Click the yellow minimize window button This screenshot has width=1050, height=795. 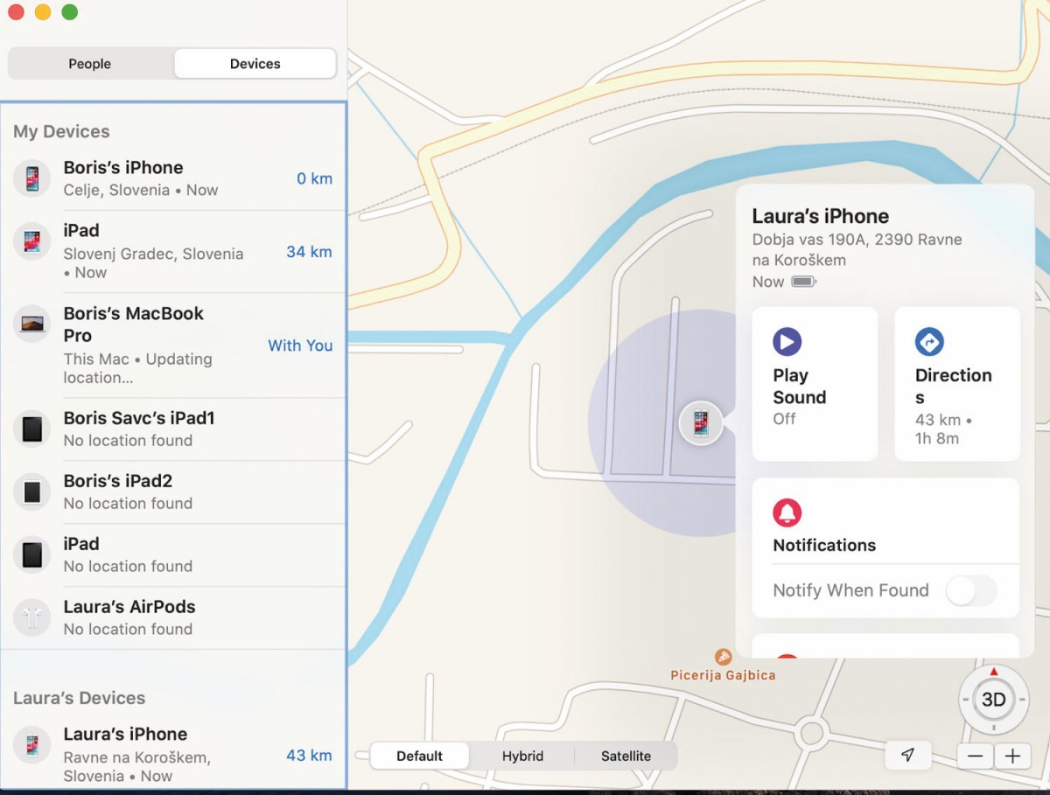point(43,12)
